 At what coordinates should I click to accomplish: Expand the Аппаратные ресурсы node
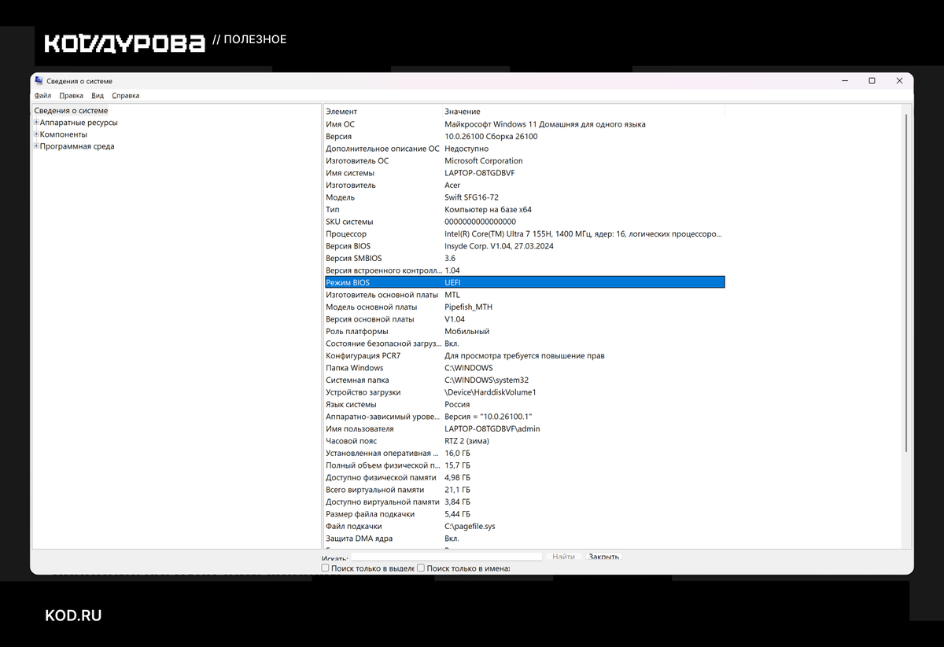pos(36,123)
